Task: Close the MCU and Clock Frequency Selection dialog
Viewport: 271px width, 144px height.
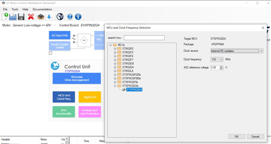Action: point(263,28)
